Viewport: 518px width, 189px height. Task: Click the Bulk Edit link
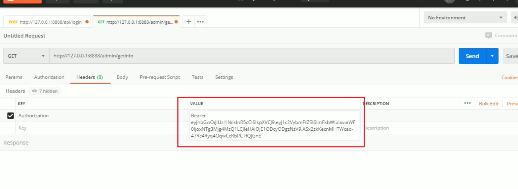click(x=488, y=104)
